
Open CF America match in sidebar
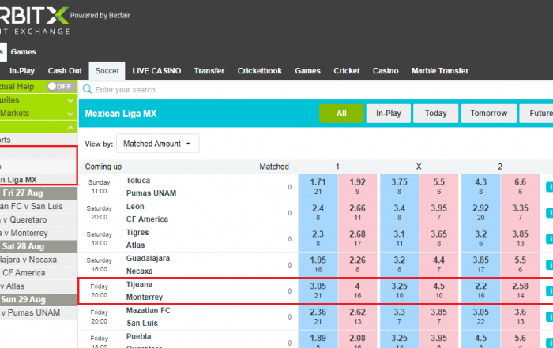(x=38, y=273)
